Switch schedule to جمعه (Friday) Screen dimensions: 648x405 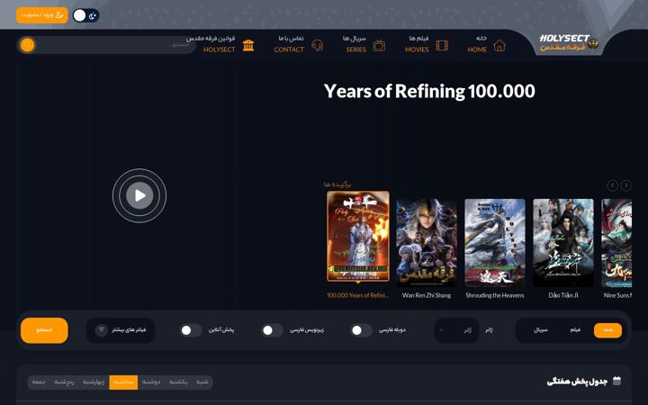click(x=39, y=382)
